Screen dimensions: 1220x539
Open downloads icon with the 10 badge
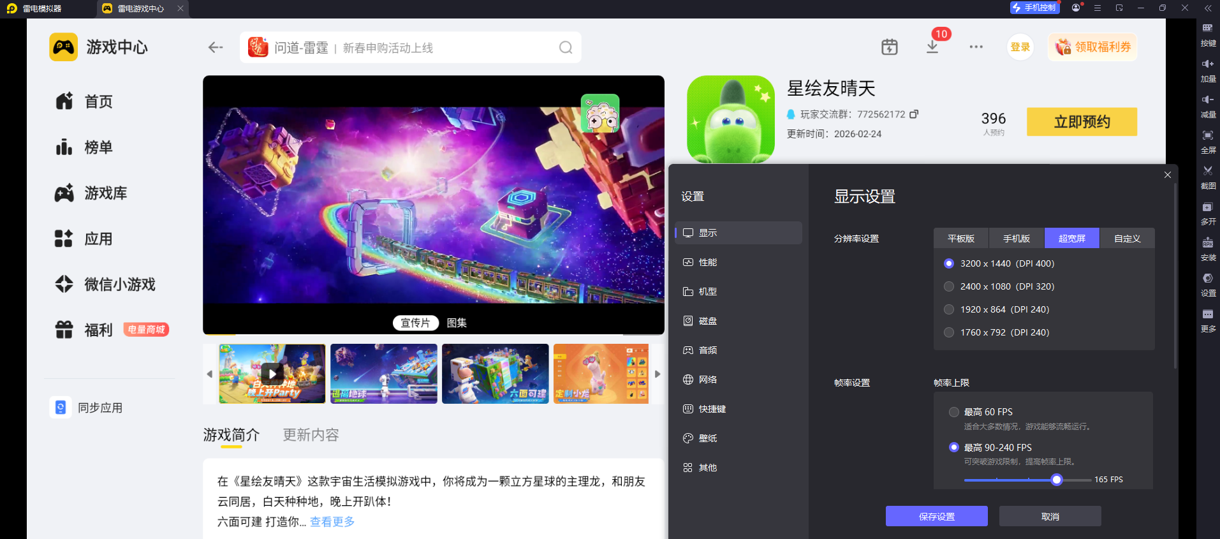point(932,47)
